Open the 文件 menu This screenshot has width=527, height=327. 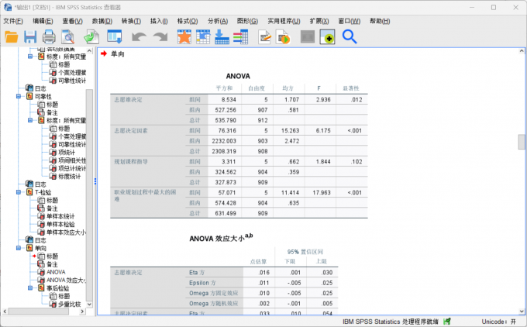(13, 21)
